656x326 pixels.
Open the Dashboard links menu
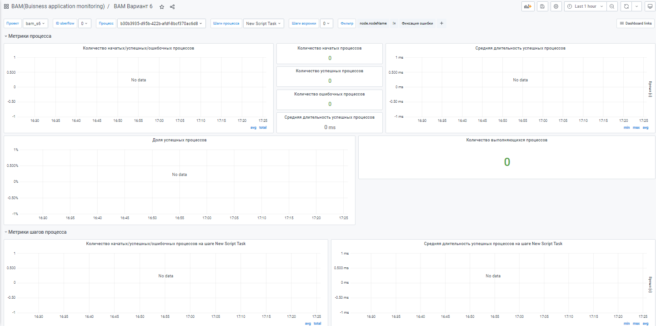[635, 23]
